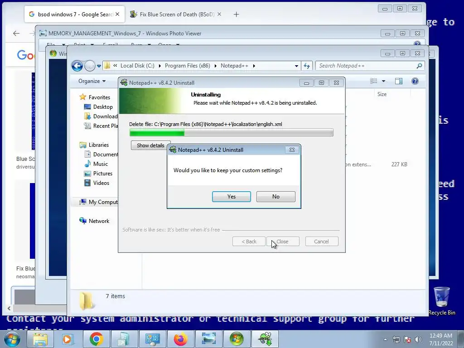The width and height of the screenshot is (464, 348).
Task: Switch to Fix Blue Screen of Death tab
Action: [176, 14]
